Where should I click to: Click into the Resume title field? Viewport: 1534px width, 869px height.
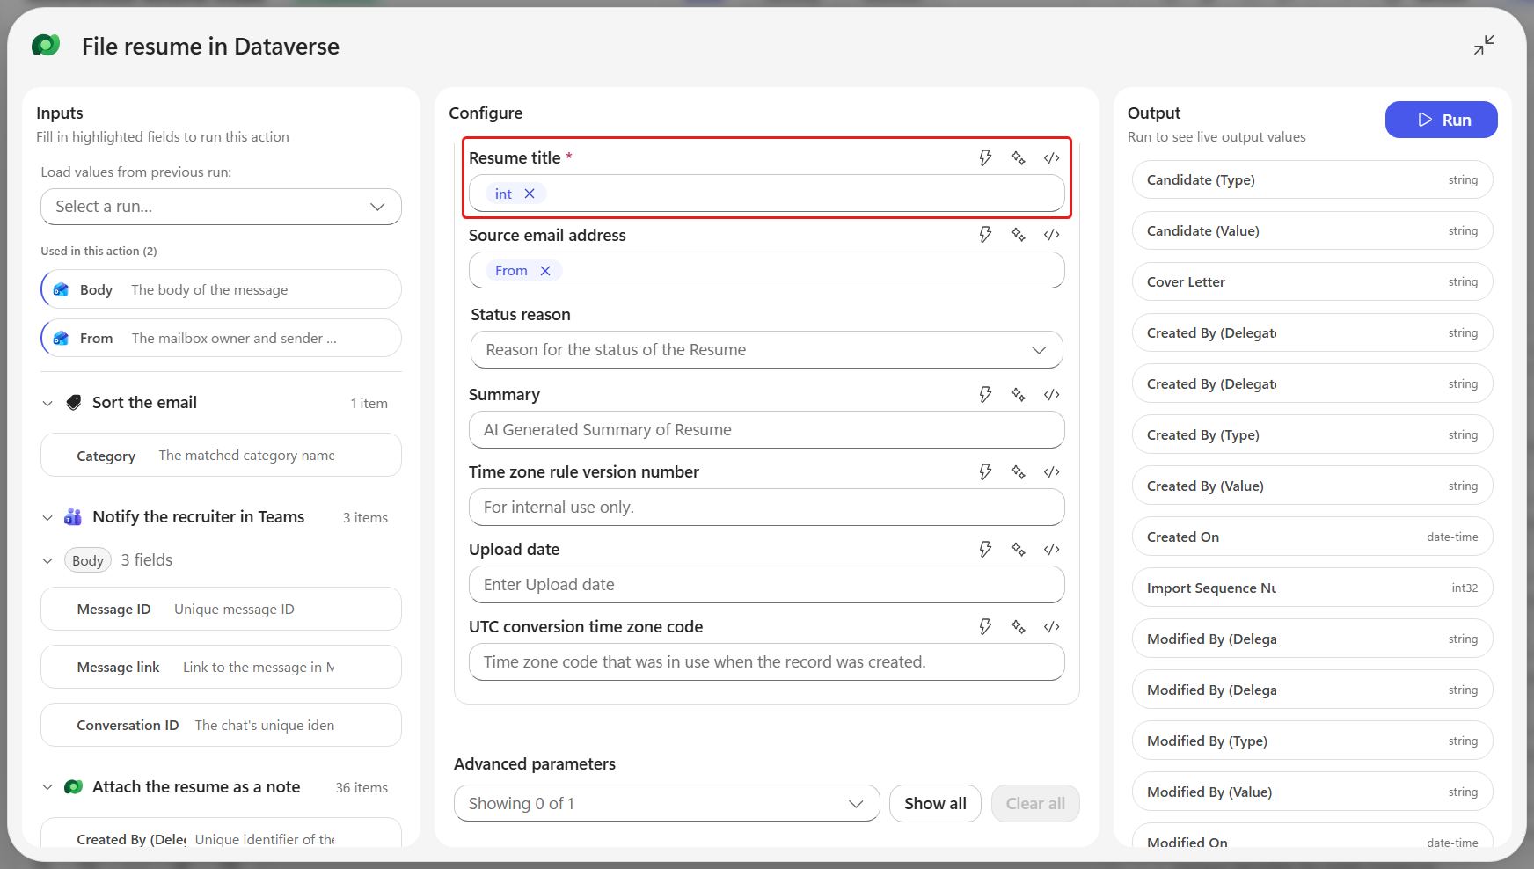pos(766,194)
